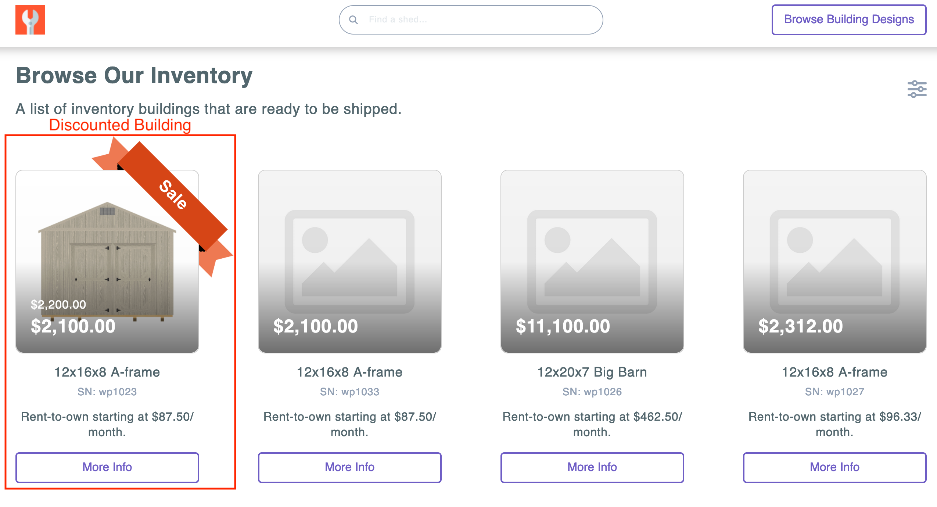Open Browse Building Designs
Screen dimensions: 937x507
click(x=849, y=20)
